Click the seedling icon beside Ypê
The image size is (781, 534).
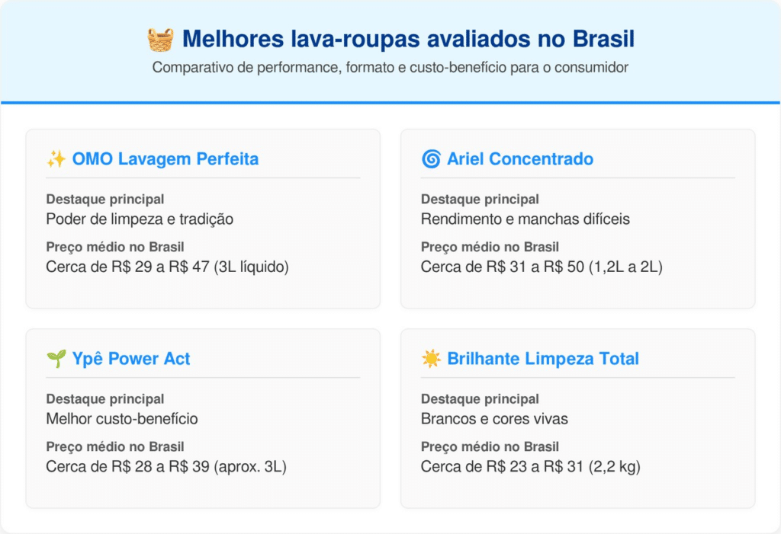(56, 359)
